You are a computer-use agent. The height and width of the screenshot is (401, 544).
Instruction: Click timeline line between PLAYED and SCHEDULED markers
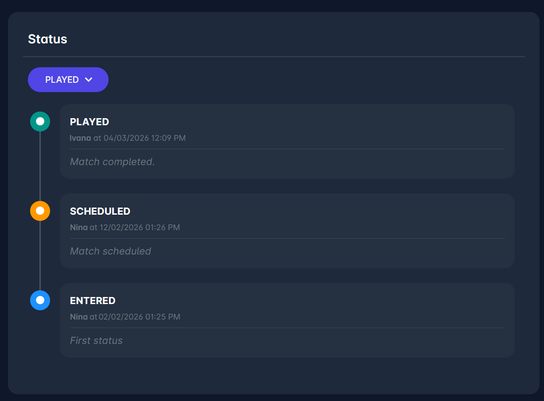[x=40, y=166]
